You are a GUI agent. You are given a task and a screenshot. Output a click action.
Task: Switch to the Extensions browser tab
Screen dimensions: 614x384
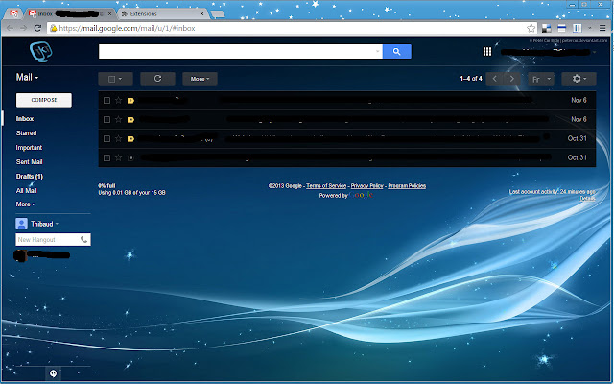click(162, 13)
